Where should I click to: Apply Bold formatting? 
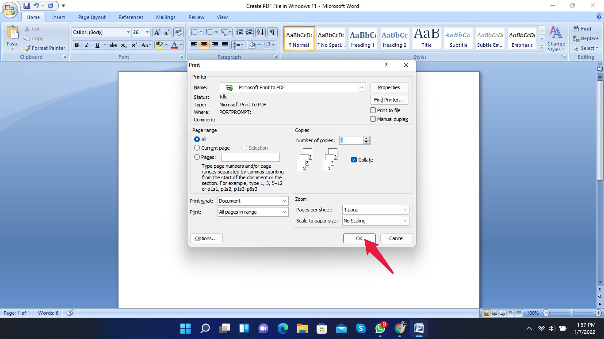[76, 45]
